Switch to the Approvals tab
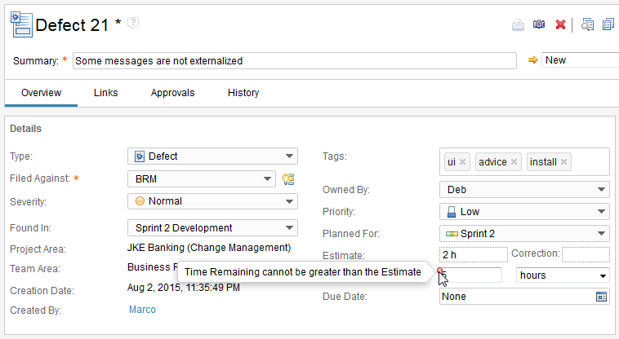 click(172, 93)
